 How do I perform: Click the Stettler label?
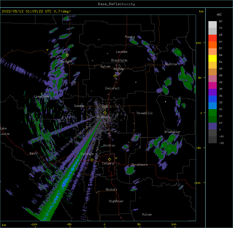click(171, 64)
